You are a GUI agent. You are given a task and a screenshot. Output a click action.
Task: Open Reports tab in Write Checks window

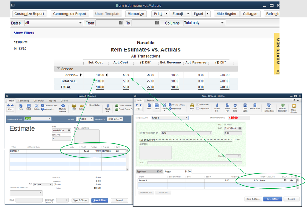tap(150, 101)
